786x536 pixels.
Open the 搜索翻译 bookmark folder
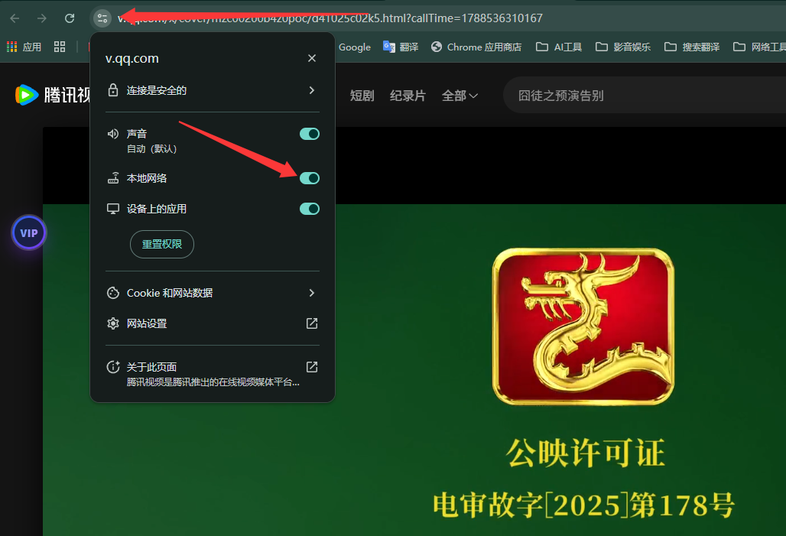pos(692,47)
